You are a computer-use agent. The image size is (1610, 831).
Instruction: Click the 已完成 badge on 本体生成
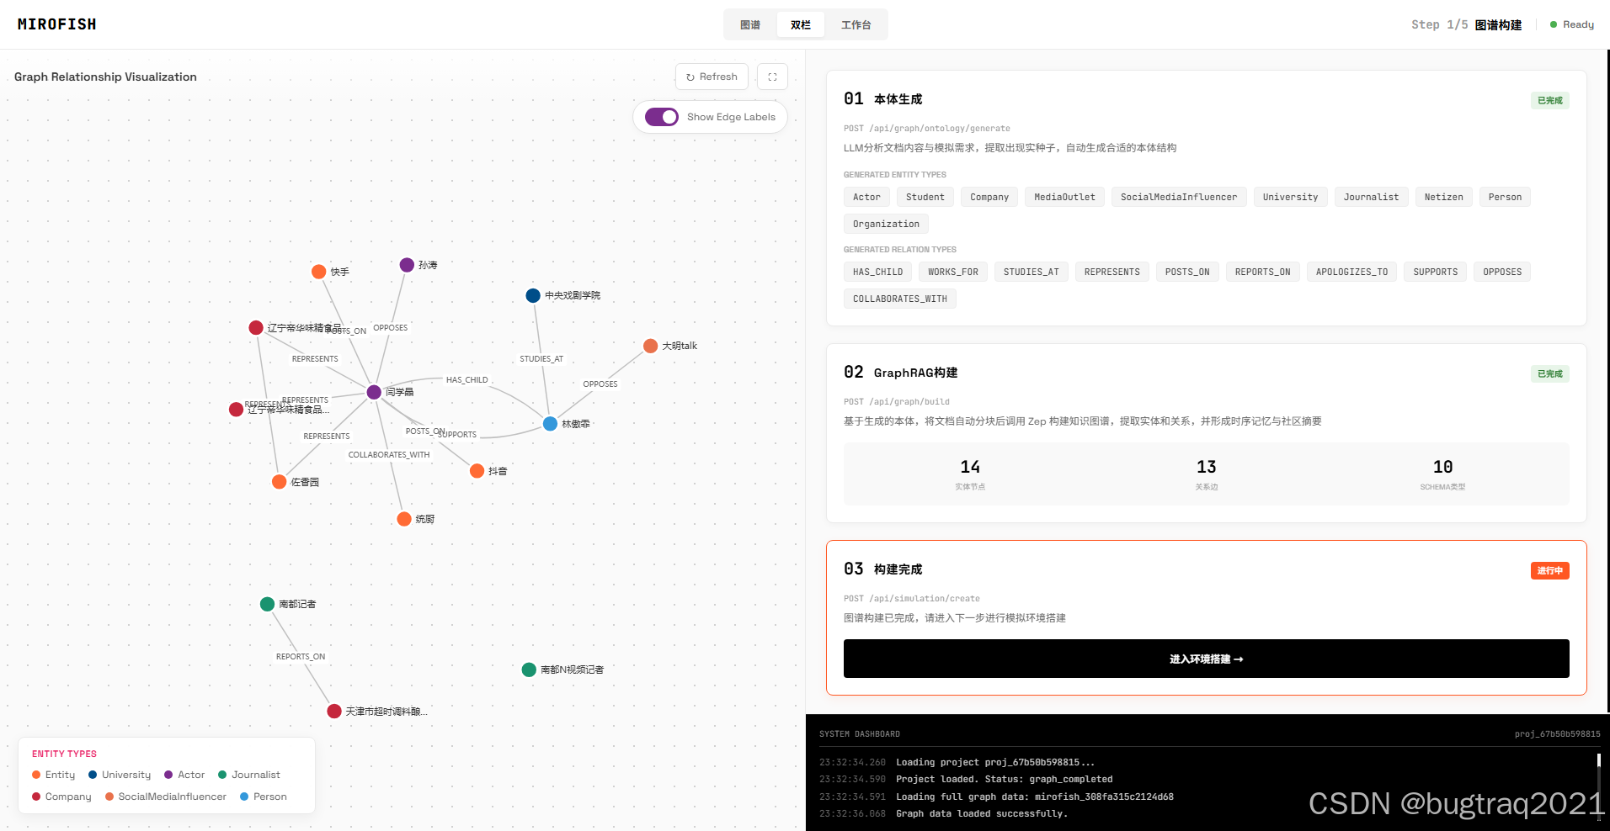[1550, 101]
